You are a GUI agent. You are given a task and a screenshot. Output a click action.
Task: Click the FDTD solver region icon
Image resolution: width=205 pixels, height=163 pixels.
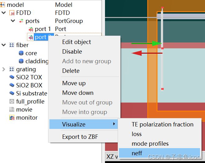coord(12,13)
